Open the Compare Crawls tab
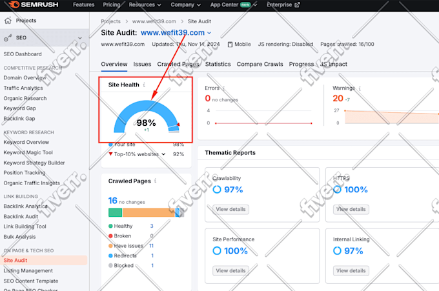The width and height of the screenshot is (439, 291). pos(260,64)
